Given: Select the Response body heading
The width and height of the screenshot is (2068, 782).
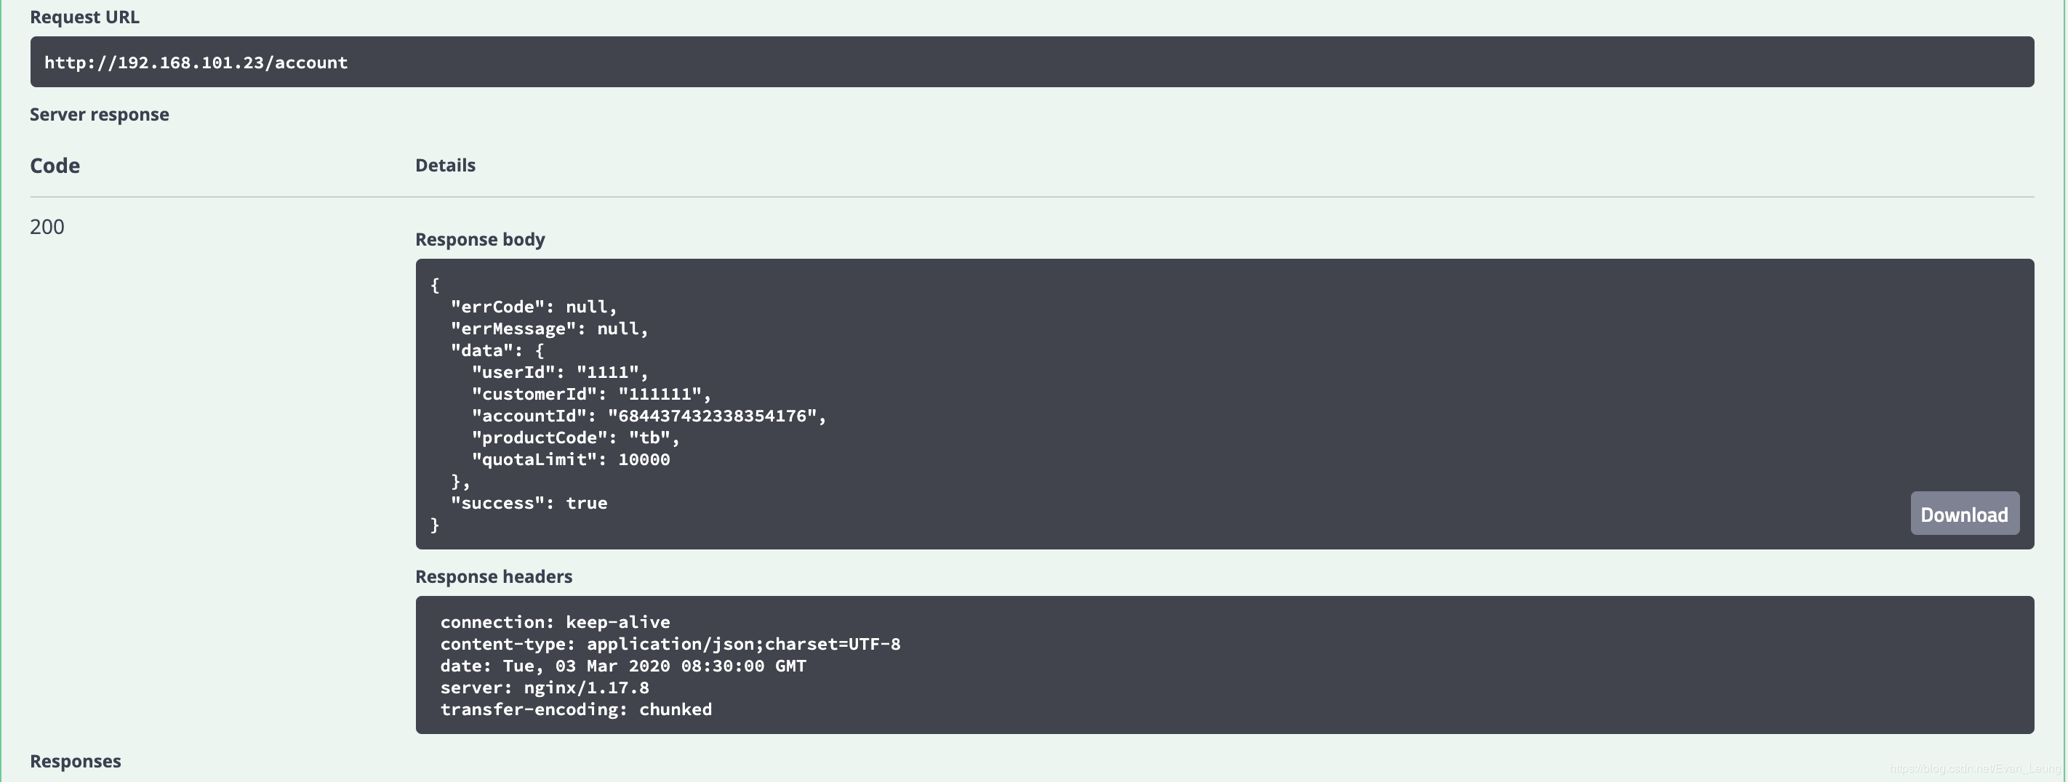Looking at the screenshot, I should [x=480, y=239].
